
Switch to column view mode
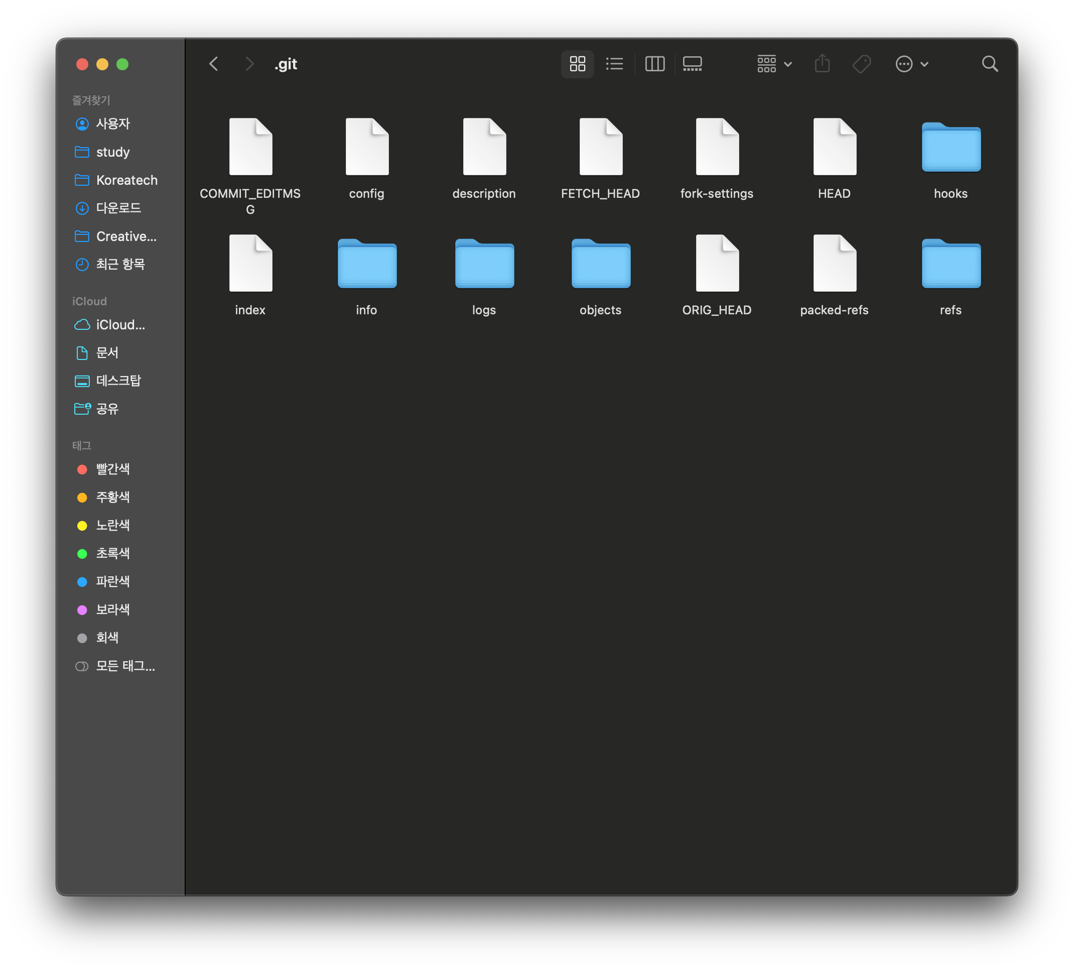pos(654,64)
